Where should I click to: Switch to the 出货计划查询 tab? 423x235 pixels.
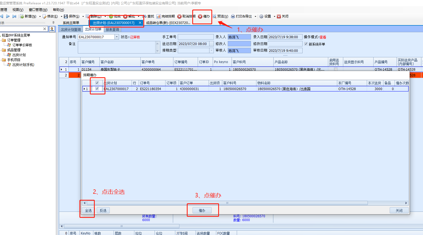click(x=71, y=29)
